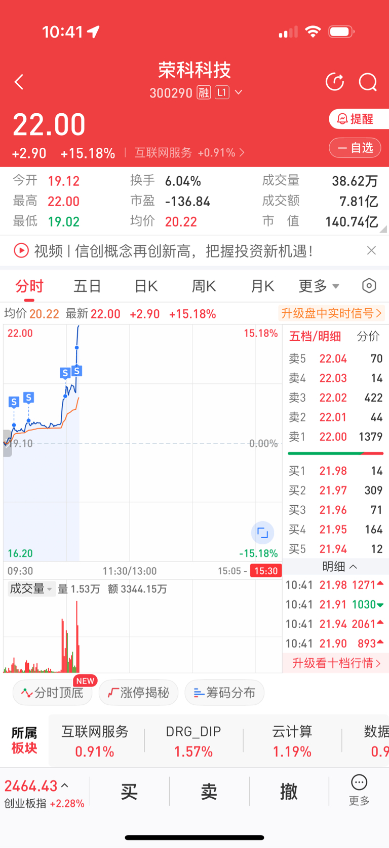Expand 创业板指 index panel caret

tap(65, 786)
